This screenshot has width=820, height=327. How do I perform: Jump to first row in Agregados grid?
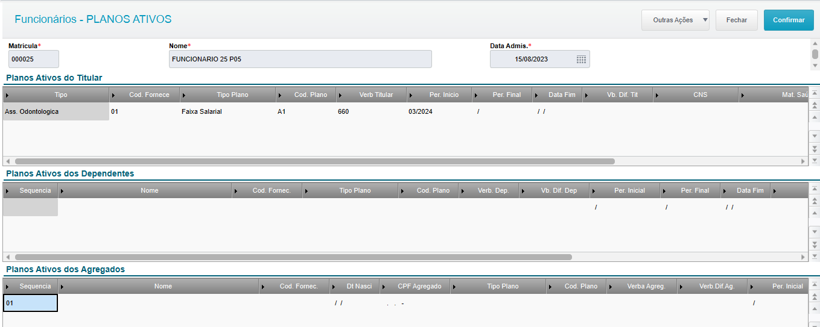pyautogui.click(x=815, y=285)
